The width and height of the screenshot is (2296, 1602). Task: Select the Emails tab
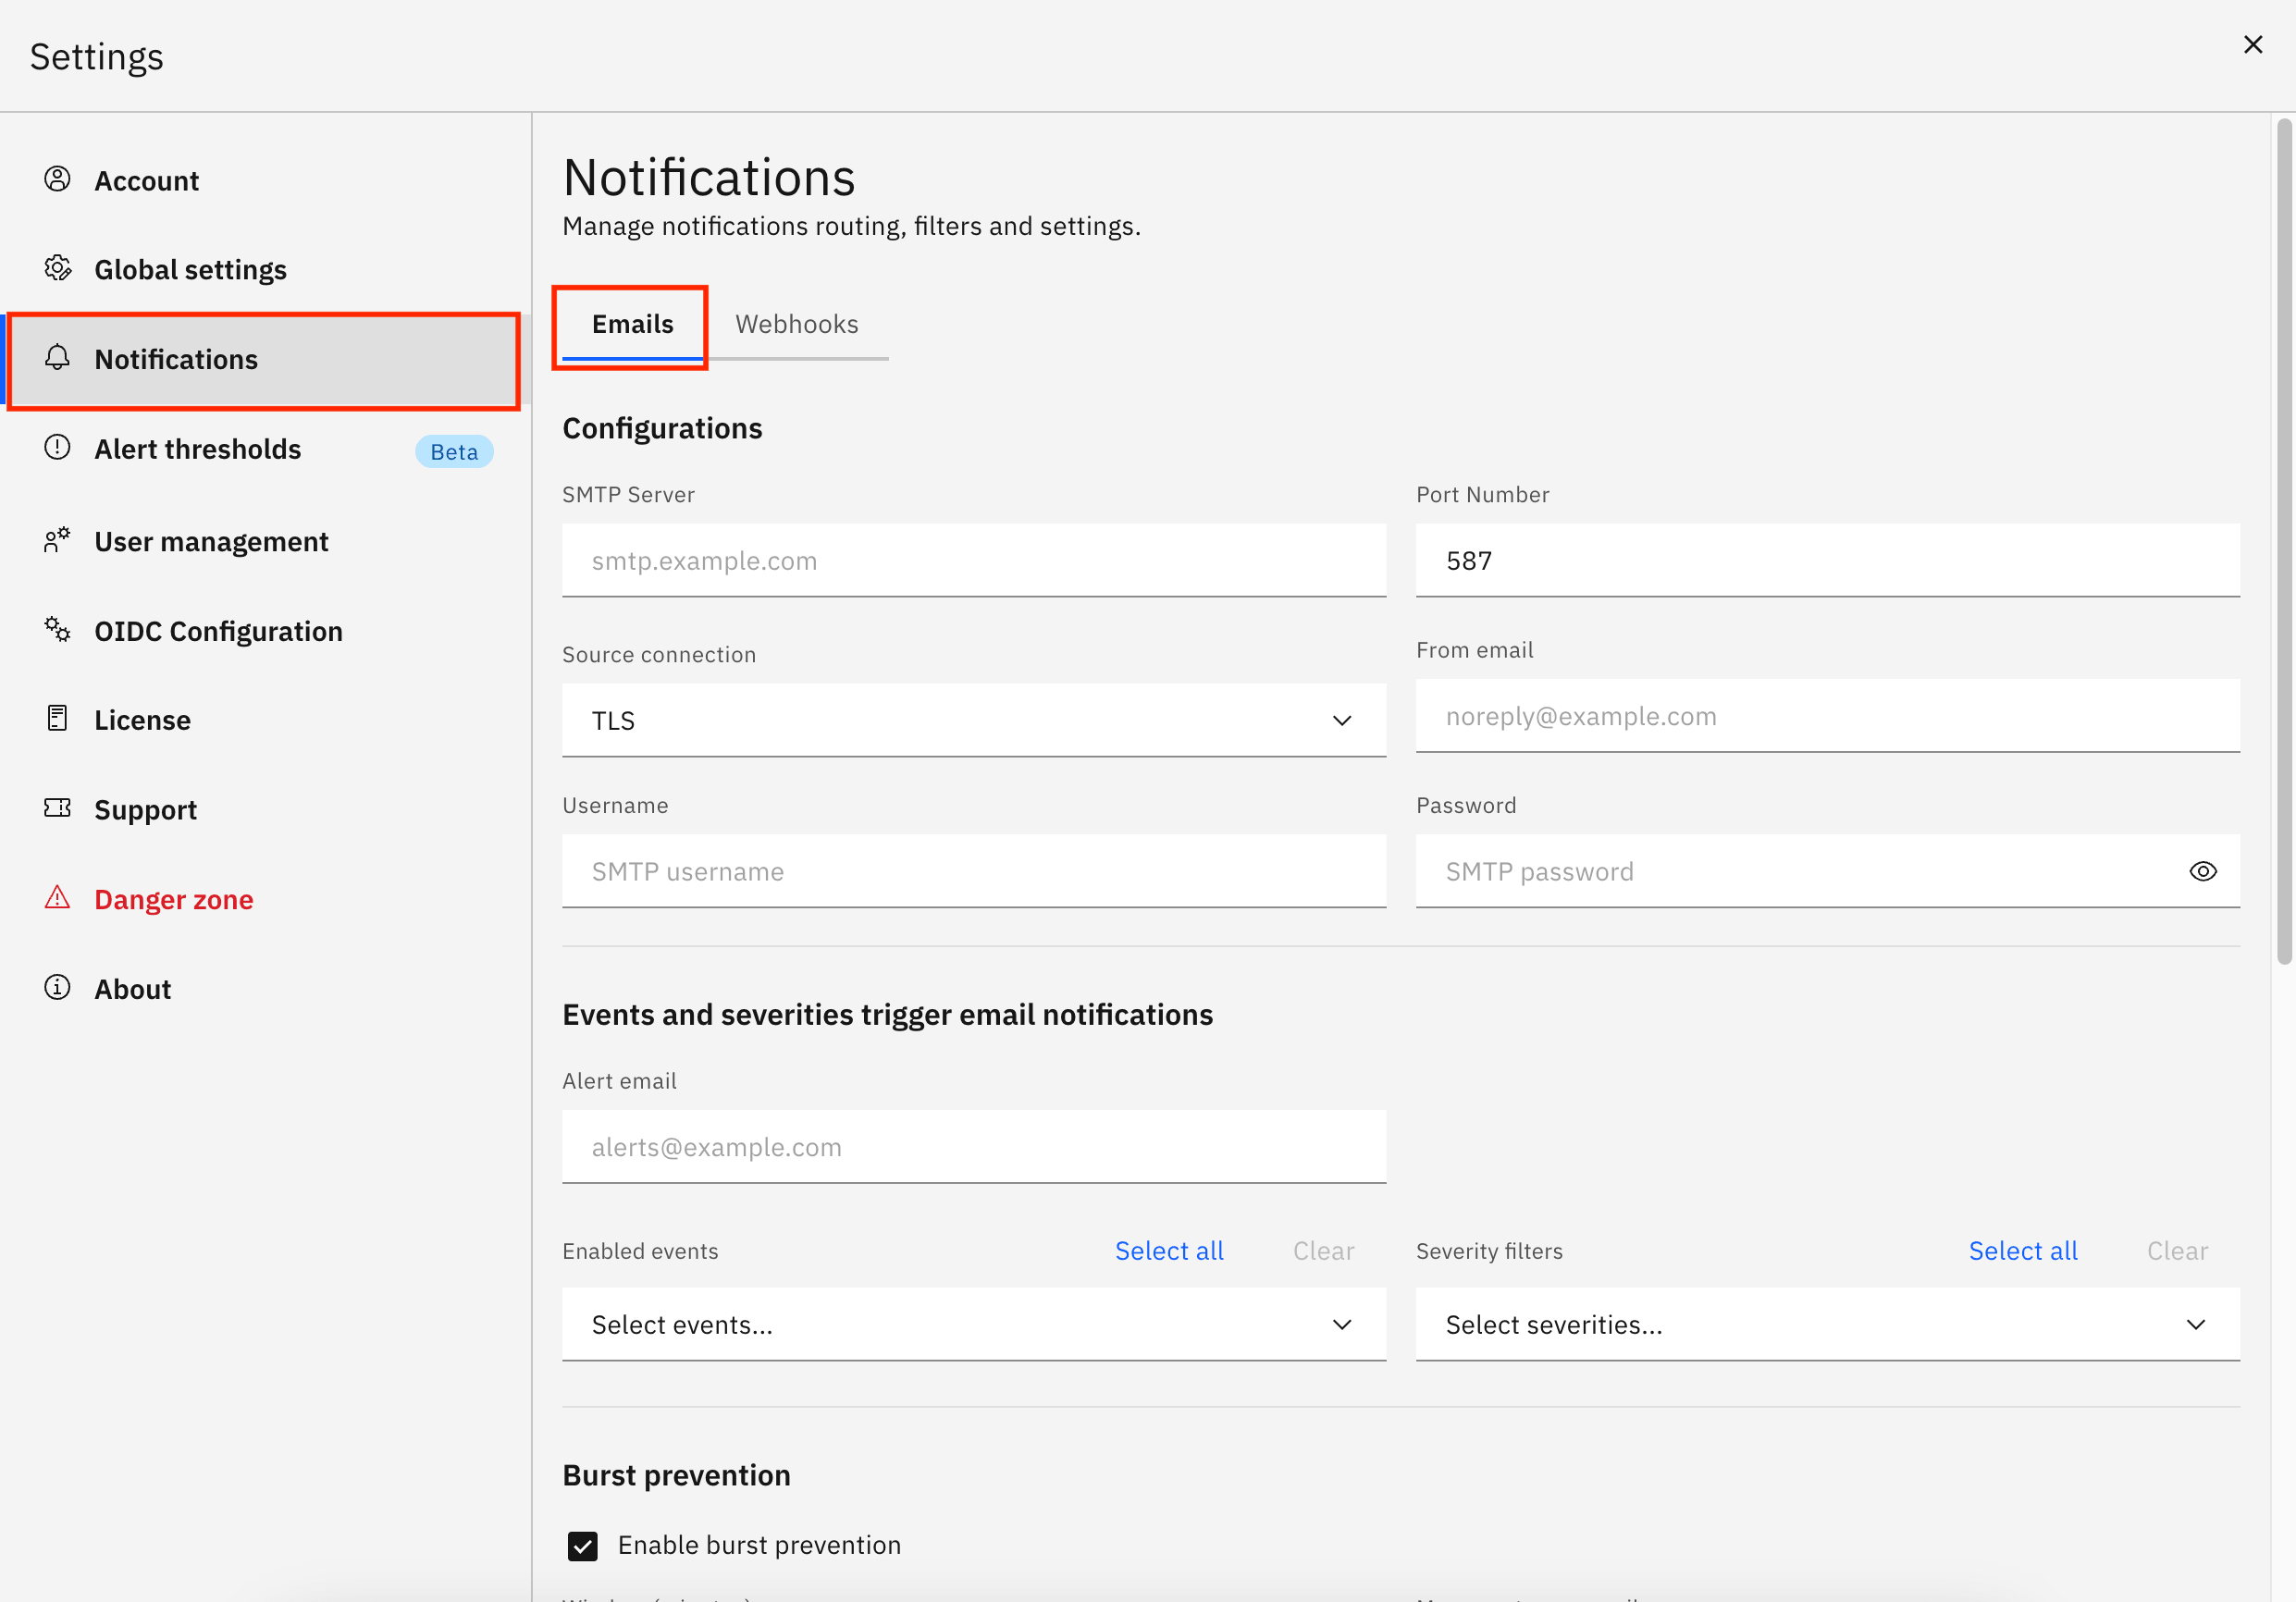(x=633, y=324)
